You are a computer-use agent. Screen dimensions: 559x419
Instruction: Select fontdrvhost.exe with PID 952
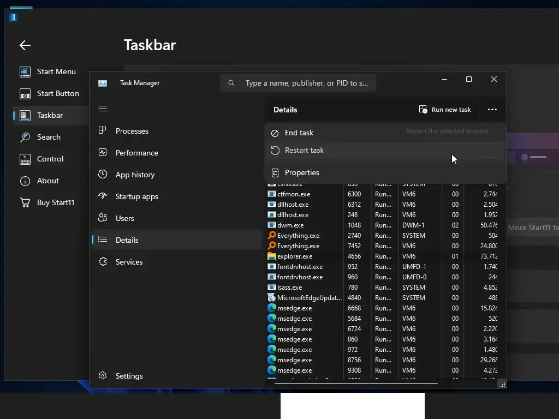coord(382,266)
